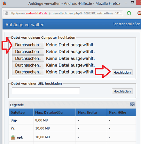
Task: Click the browser address bar URL
Action: [63, 13]
